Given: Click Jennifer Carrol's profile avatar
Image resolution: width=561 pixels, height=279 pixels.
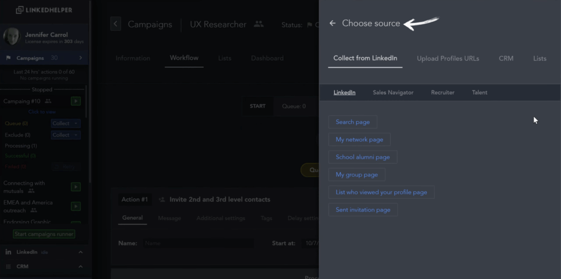Looking at the screenshot, I should 12,37.
